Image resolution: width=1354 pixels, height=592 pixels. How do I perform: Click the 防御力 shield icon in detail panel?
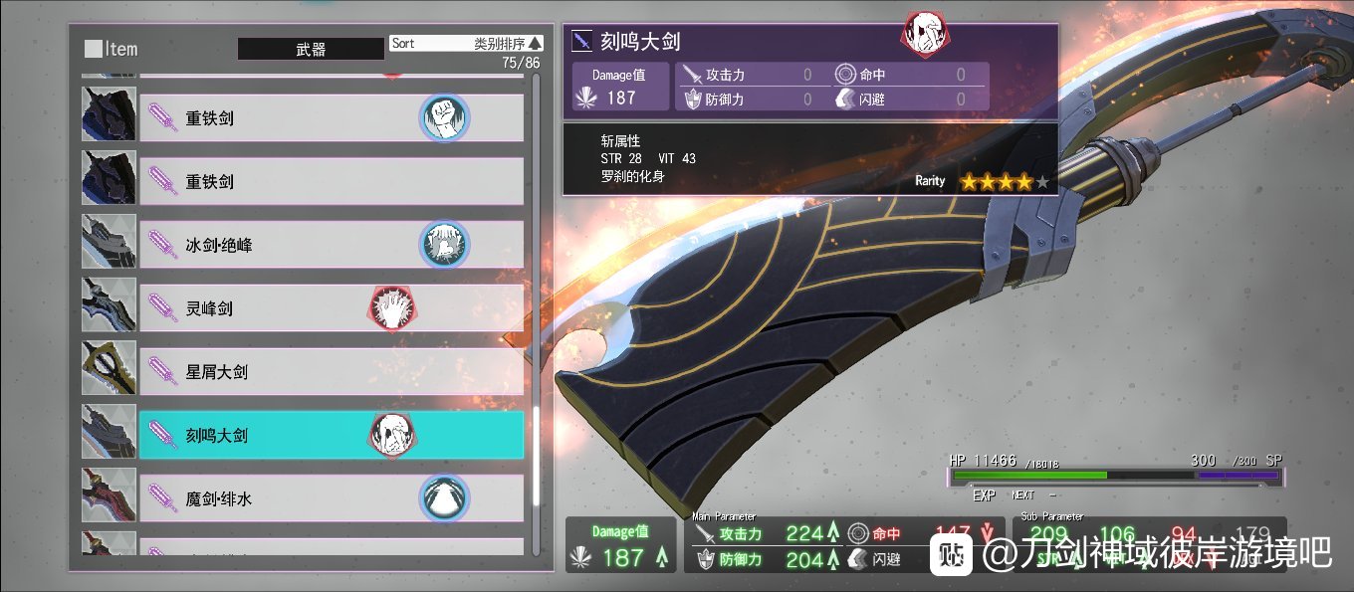click(691, 99)
